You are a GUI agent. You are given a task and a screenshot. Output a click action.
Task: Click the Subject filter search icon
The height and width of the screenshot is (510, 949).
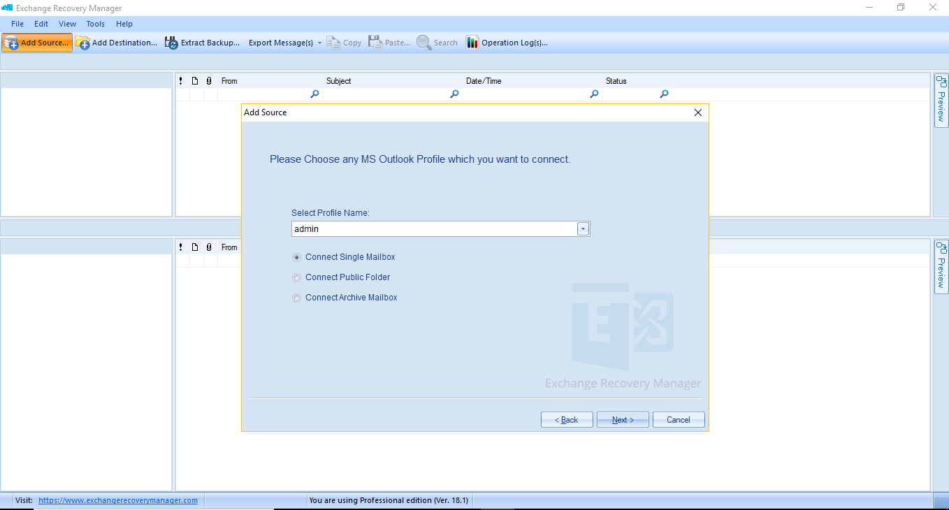pyautogui.click(x=454, y=94)
